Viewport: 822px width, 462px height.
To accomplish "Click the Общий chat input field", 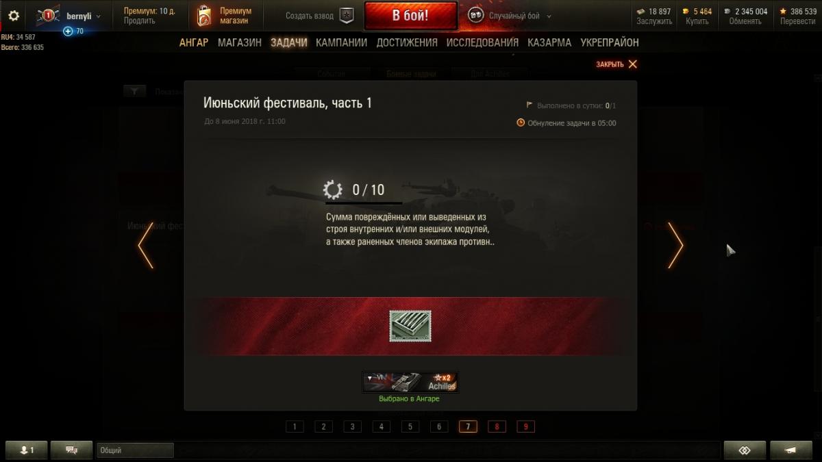I will click(135, 450).
